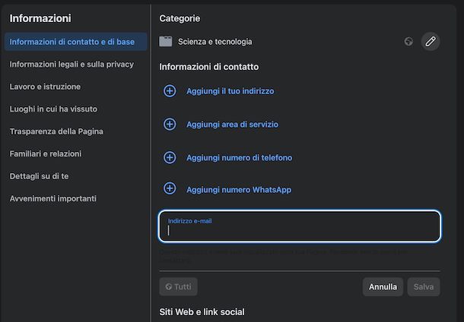Click the globe privacy icon beside category

[409, 42]
